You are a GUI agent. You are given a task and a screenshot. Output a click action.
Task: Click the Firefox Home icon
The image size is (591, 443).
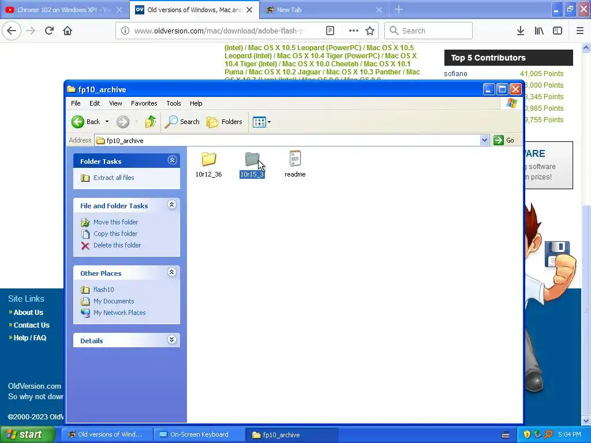68,31
